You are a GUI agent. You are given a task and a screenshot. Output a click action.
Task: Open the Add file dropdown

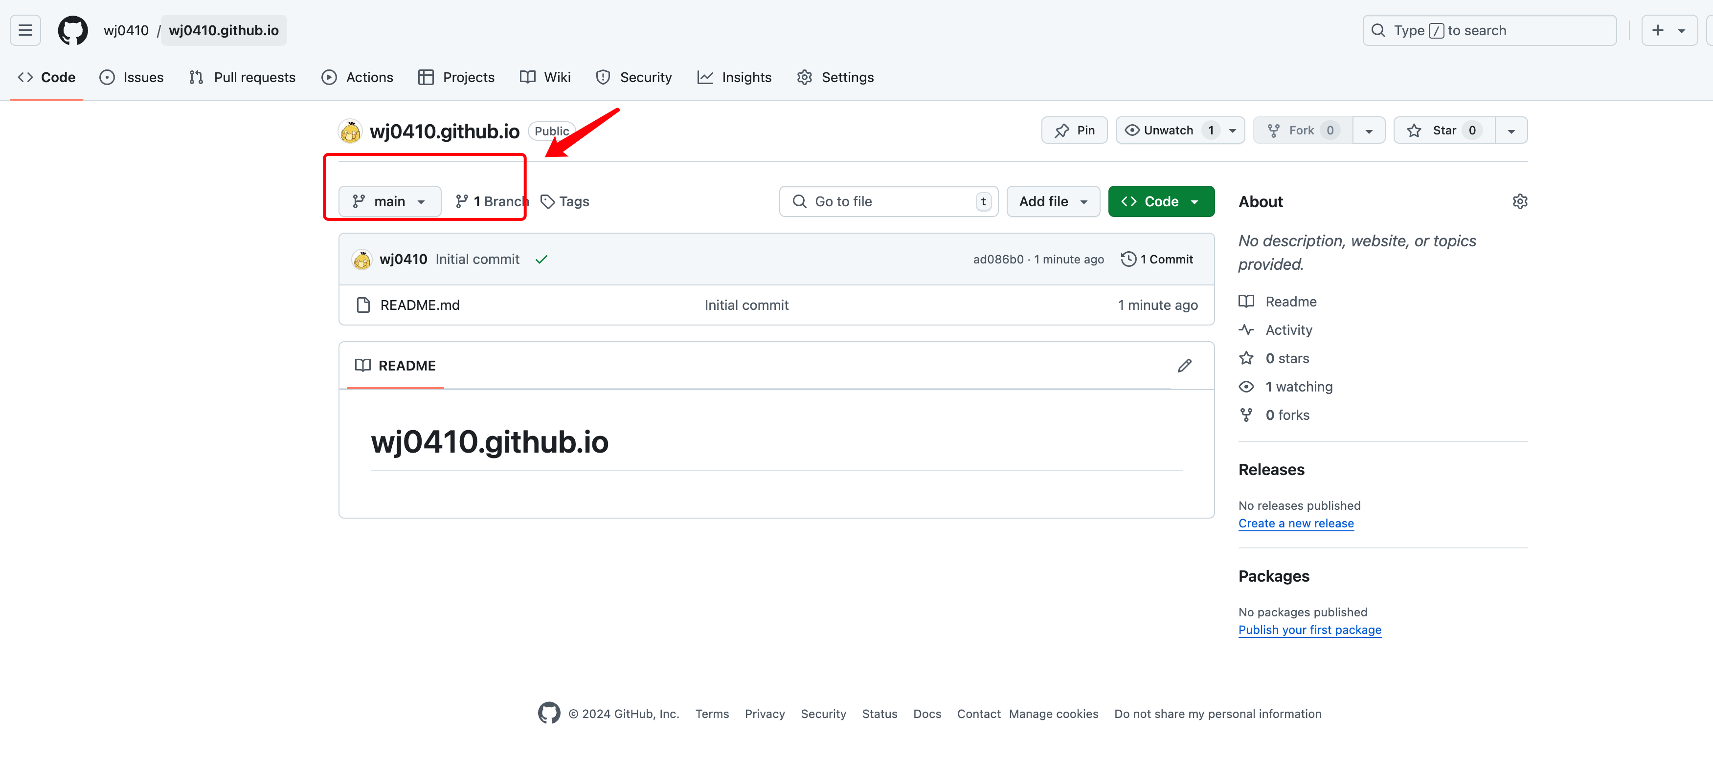click(x=1053, y=201)
